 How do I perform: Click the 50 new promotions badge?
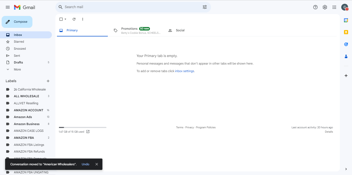(x=145, y=29)
